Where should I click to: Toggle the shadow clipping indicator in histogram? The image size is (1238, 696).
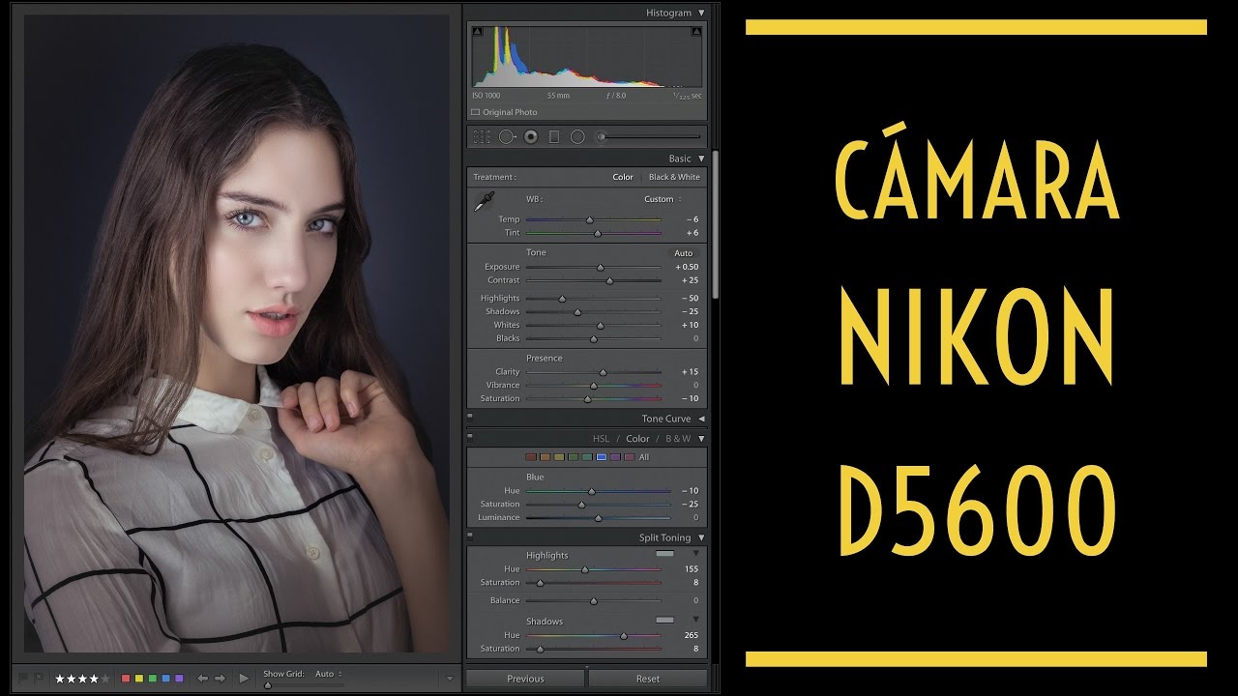478,32
